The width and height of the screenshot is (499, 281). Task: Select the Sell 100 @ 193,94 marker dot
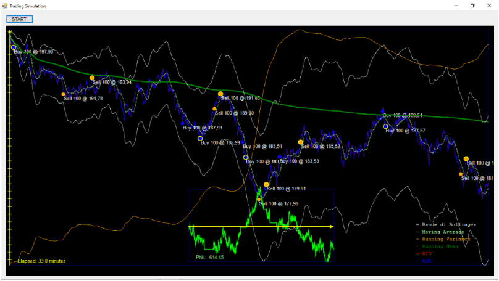tap(92, 78)
